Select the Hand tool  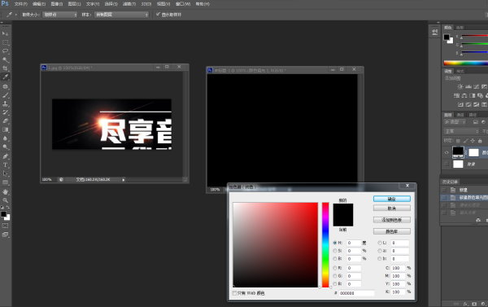(6, 191)
